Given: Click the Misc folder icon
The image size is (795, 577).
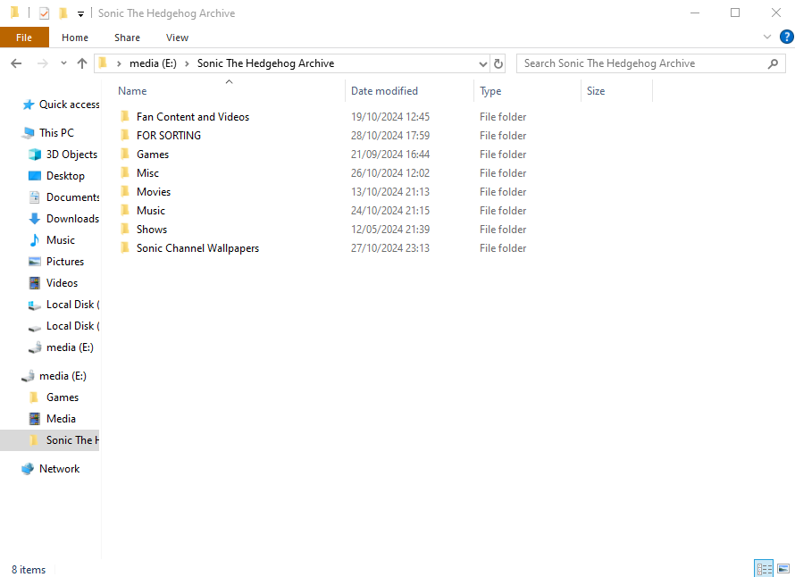Looking at the screenshot, I should [x=125, y=173].
